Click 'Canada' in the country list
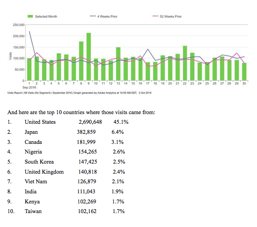 pyautogui.click(x=33, y=142)
